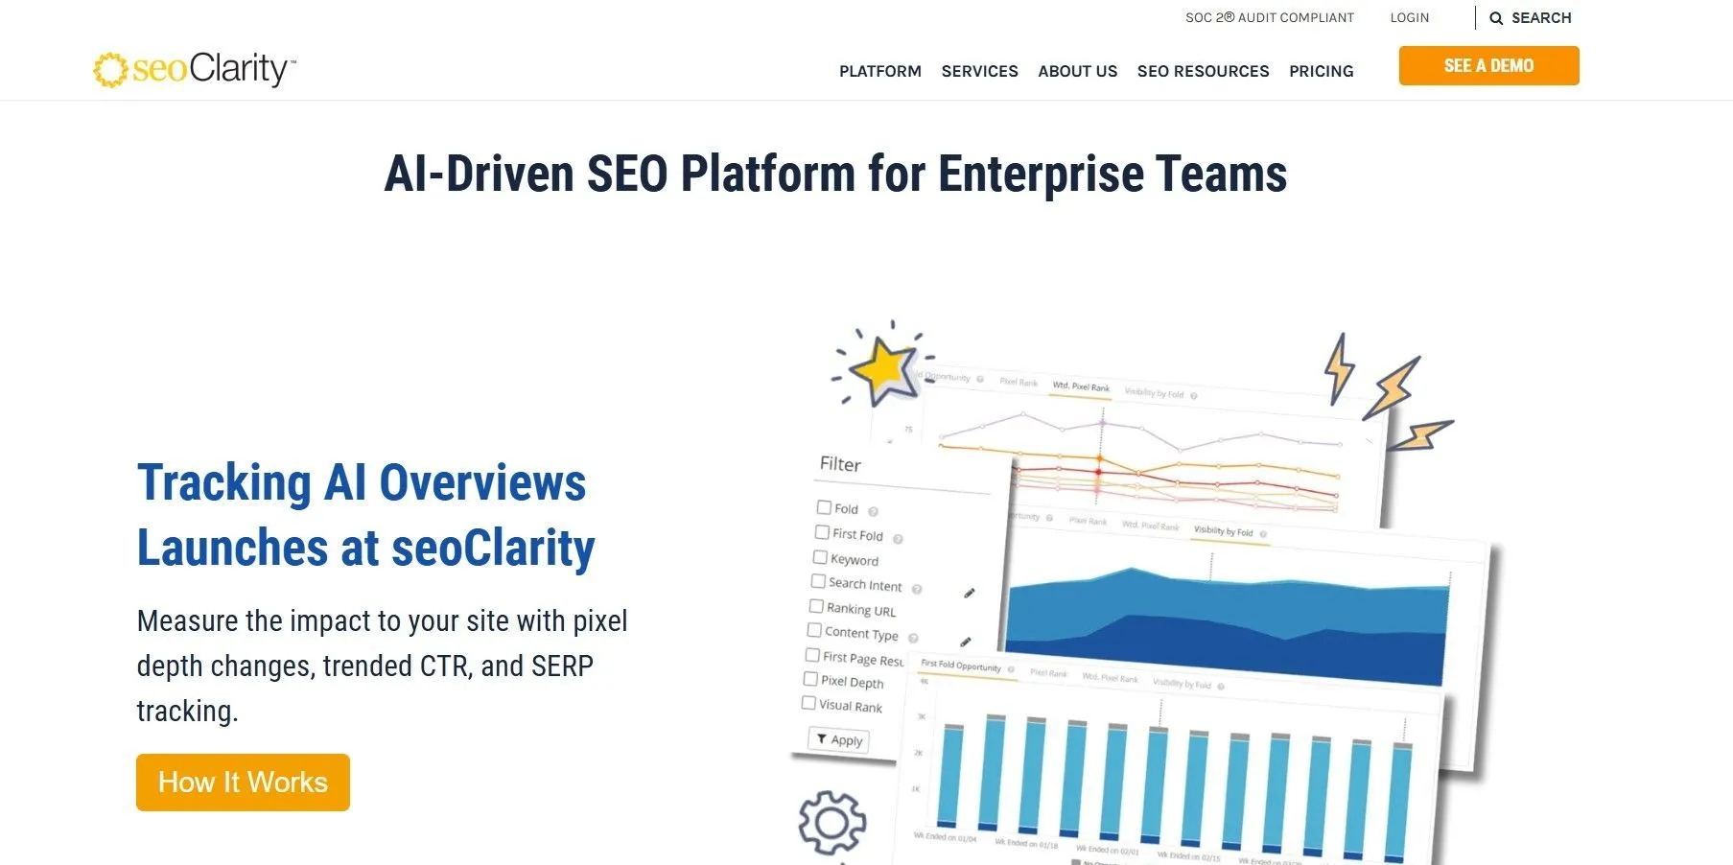Open the Login link
This screenshot has height=865, width=1733.
point(1409,18)
